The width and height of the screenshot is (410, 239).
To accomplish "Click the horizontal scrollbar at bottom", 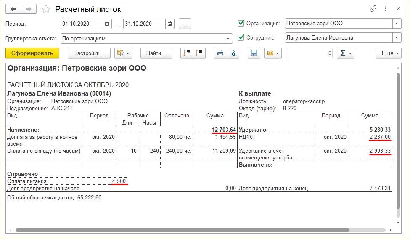I will 182,230.
